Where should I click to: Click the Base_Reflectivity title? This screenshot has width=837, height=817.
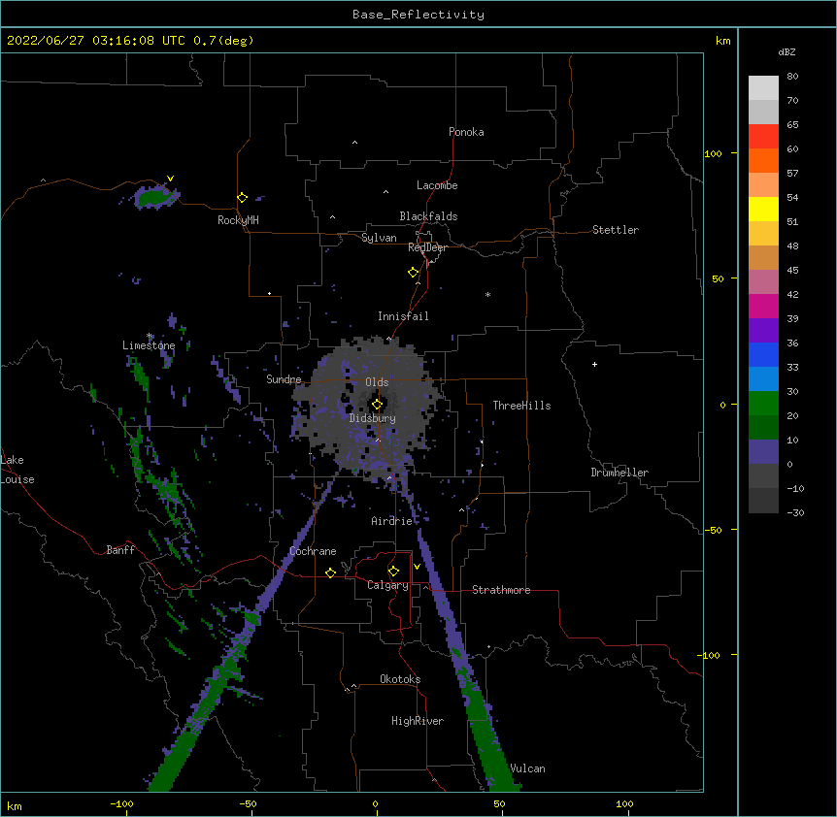click(418, 15)
